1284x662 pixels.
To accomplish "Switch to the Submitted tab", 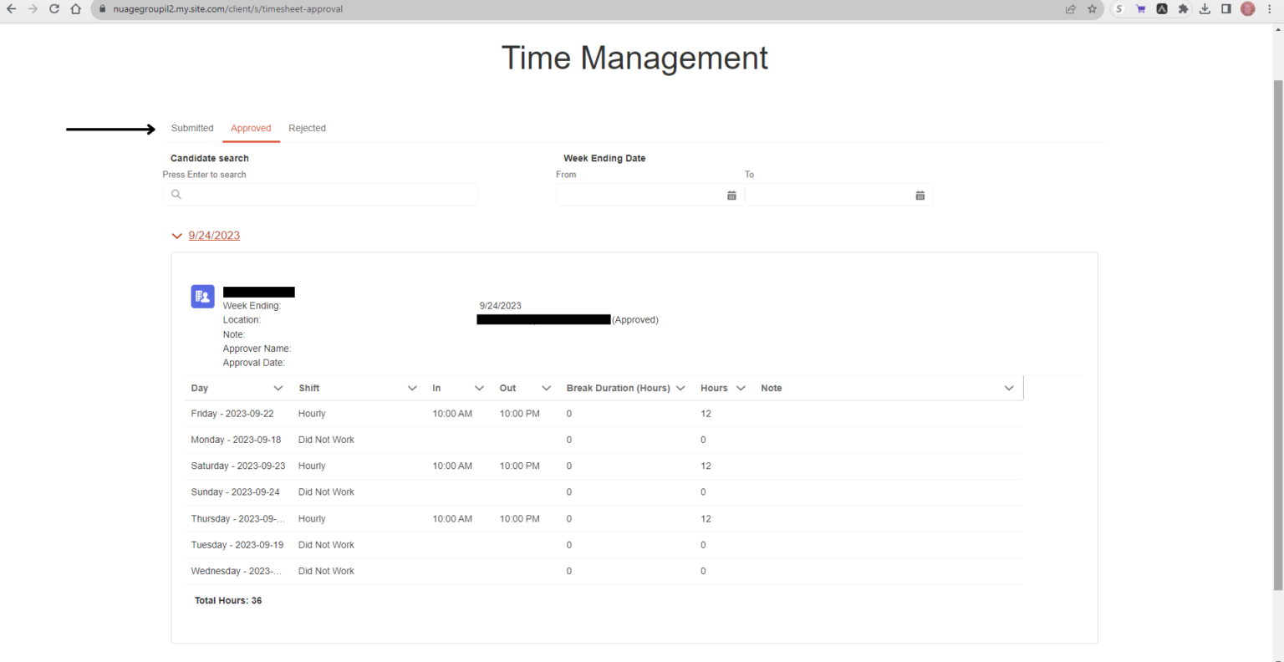I will (x=192, y=128).
